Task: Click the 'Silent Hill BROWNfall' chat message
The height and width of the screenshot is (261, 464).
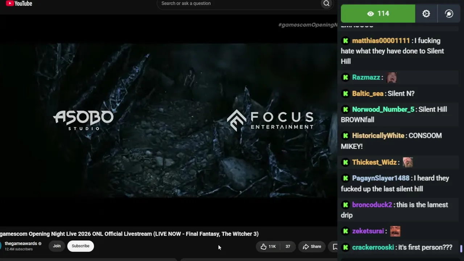Action: (394, 115)
